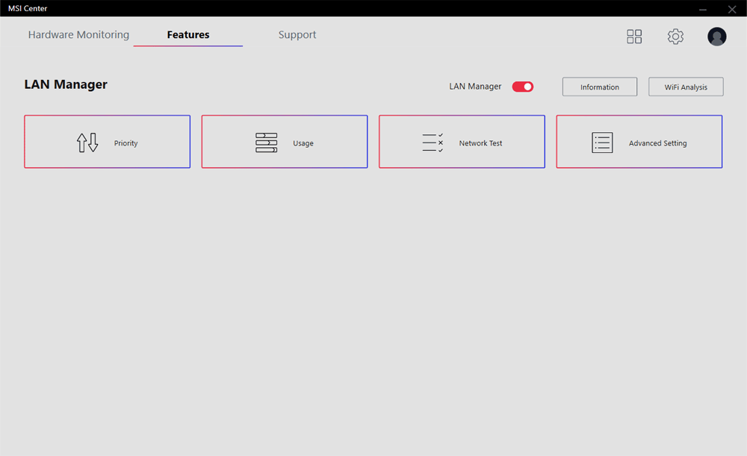Viewport: 747px width, 456px height.
Task: Open MSI Center settings gear
Action: click(x=675, y=37)
